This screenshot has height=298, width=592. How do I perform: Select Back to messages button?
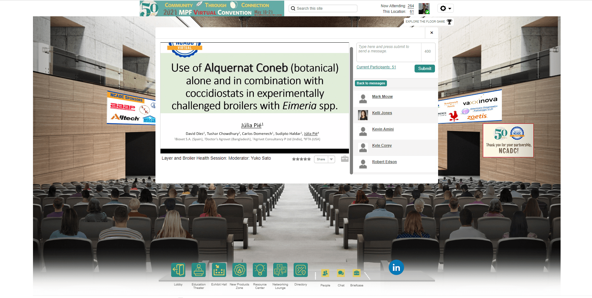tap(371, 83)
